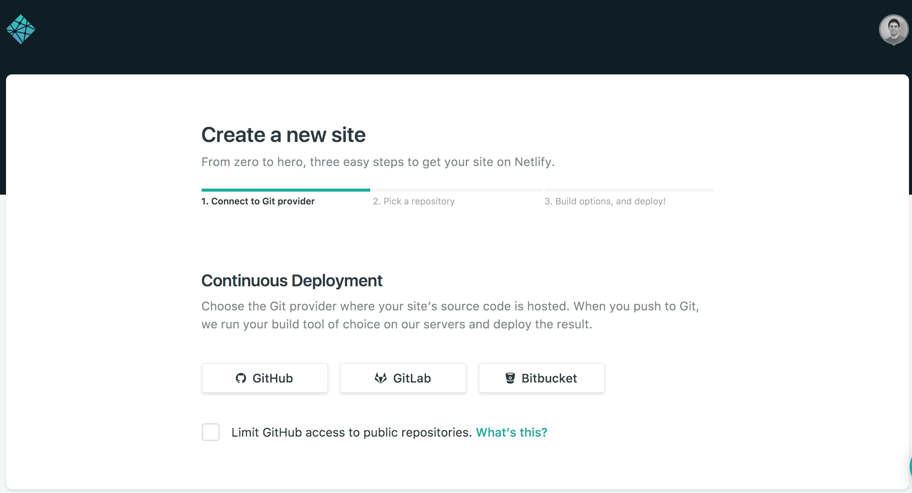This screenshot has width=912, height=493.
Task: Click the "Create a new site" heading
Action: click(283, 135)
